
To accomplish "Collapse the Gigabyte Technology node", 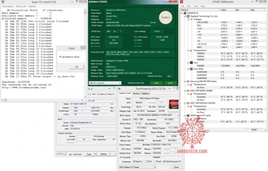I will point(185,16).
